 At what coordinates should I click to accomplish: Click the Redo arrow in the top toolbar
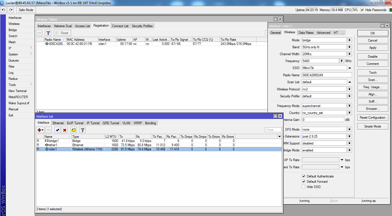11,10
